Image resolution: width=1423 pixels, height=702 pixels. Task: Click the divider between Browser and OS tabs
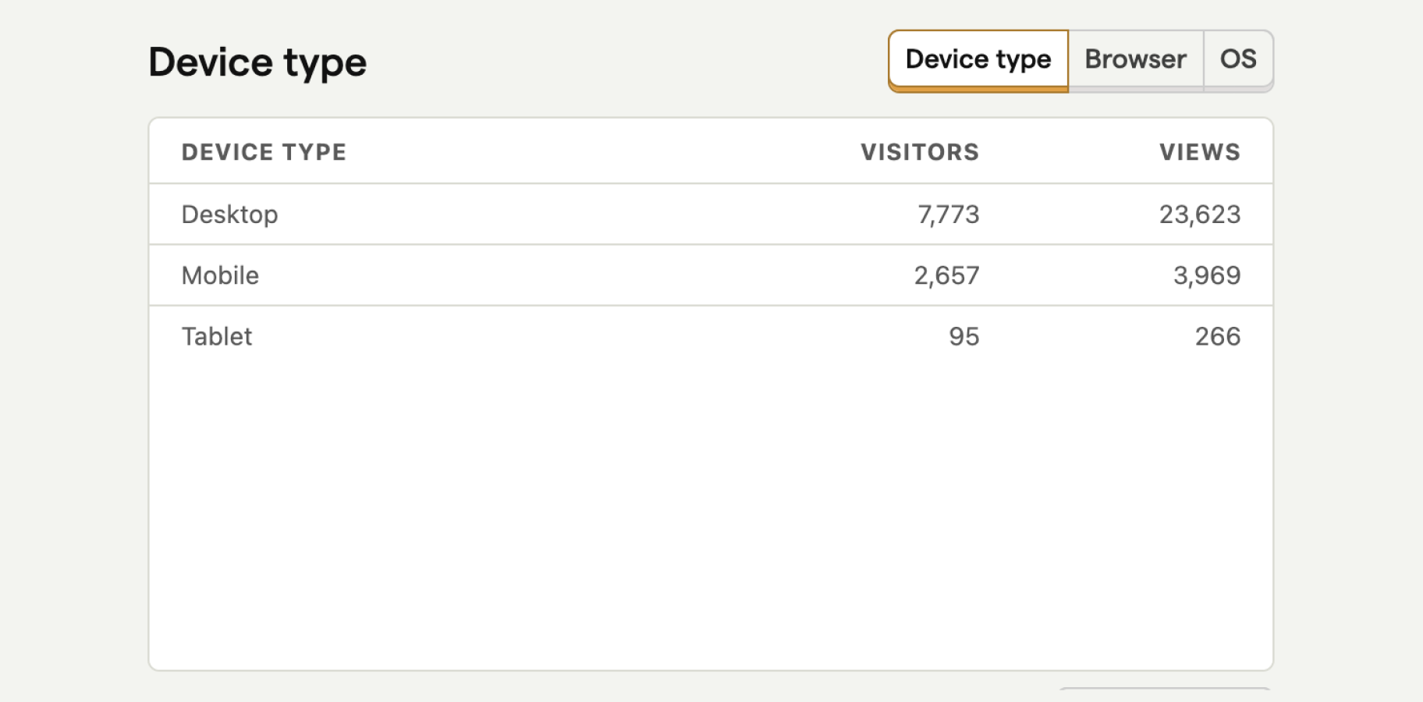pyautogui.click(x=1204, y=60)
